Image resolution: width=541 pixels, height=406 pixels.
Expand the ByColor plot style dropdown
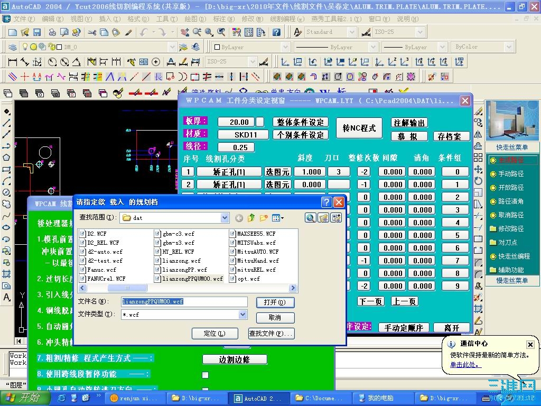(x=509, y=47)
